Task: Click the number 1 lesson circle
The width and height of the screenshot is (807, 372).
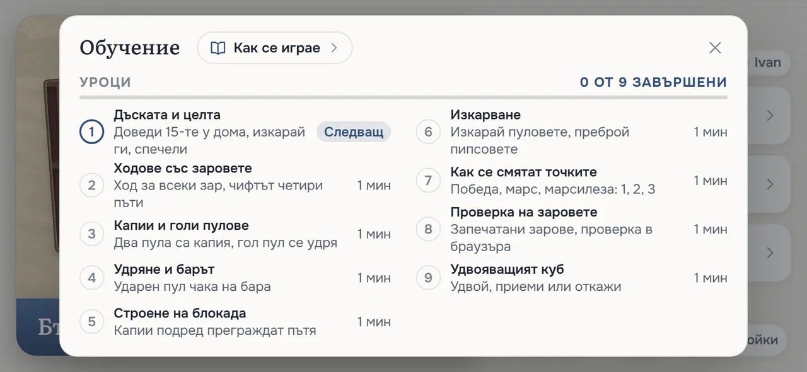Action: point(91,132)
